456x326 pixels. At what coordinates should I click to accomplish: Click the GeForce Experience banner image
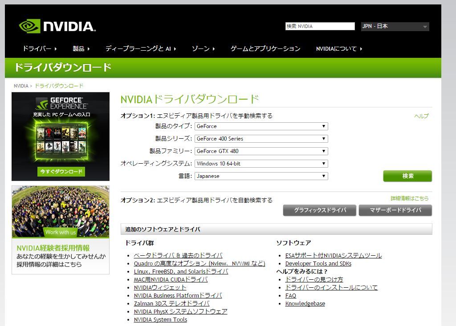point(61,136)
